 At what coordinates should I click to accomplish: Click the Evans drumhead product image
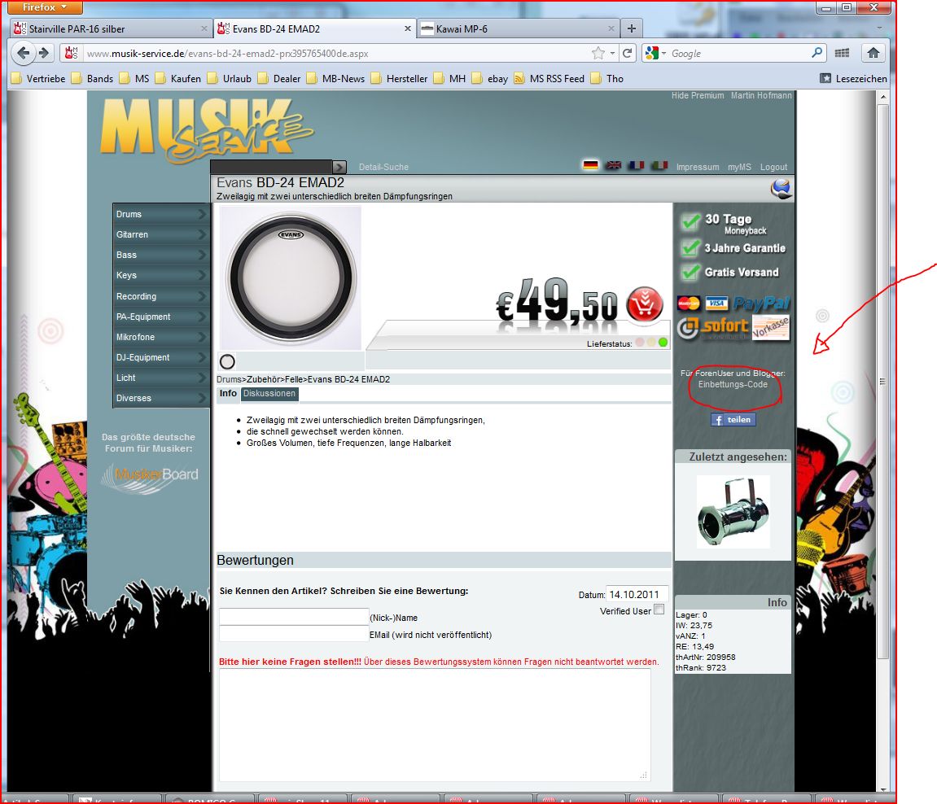[291, 277]
